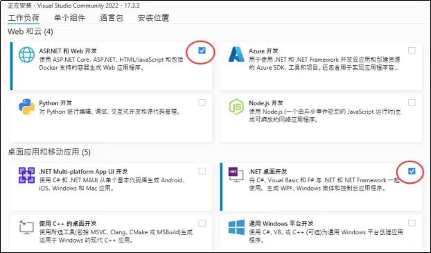This screenshot has width=431, height=253.
Task: Click the Azure development logo icon
Action: (236, 55)
